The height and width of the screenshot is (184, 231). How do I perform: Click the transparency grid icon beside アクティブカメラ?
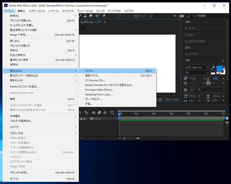160,100
